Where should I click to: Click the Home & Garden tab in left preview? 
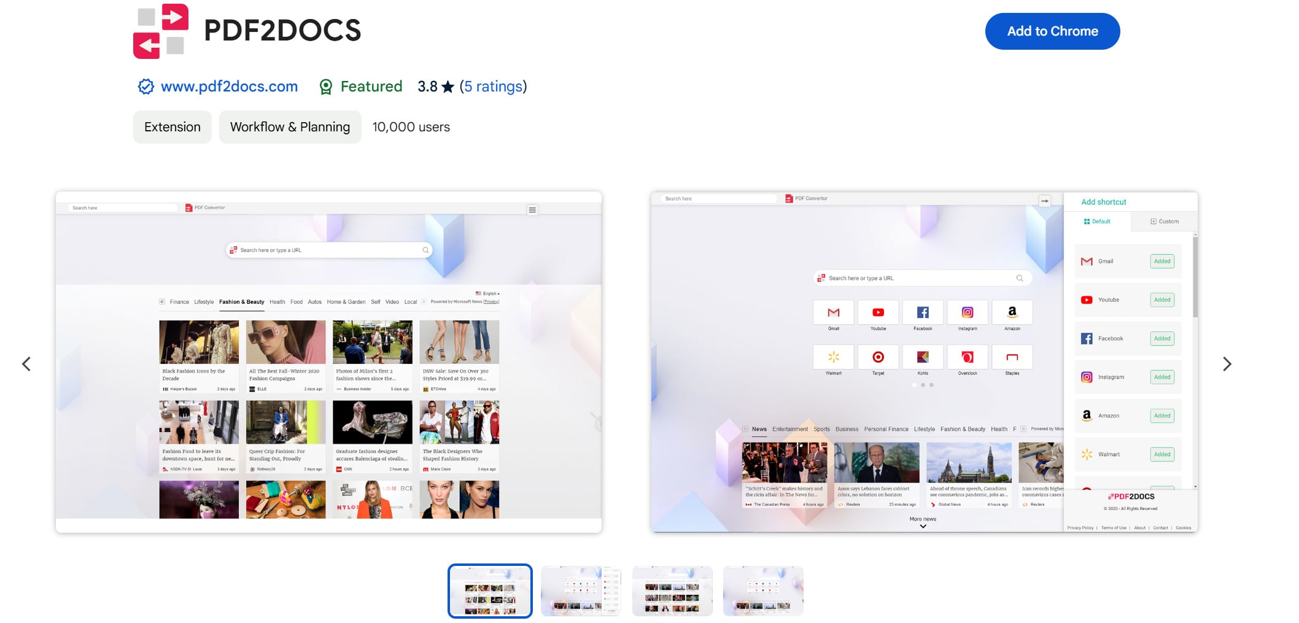pos(346,302)
